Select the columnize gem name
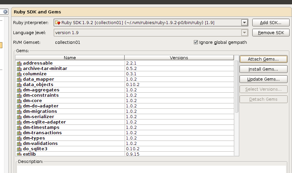The width and height of the screenshot is (292, 173). (x=35, y=74)
